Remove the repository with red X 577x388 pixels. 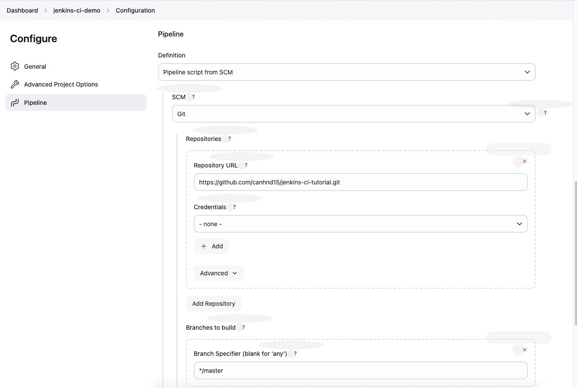(x=524, y=161)
